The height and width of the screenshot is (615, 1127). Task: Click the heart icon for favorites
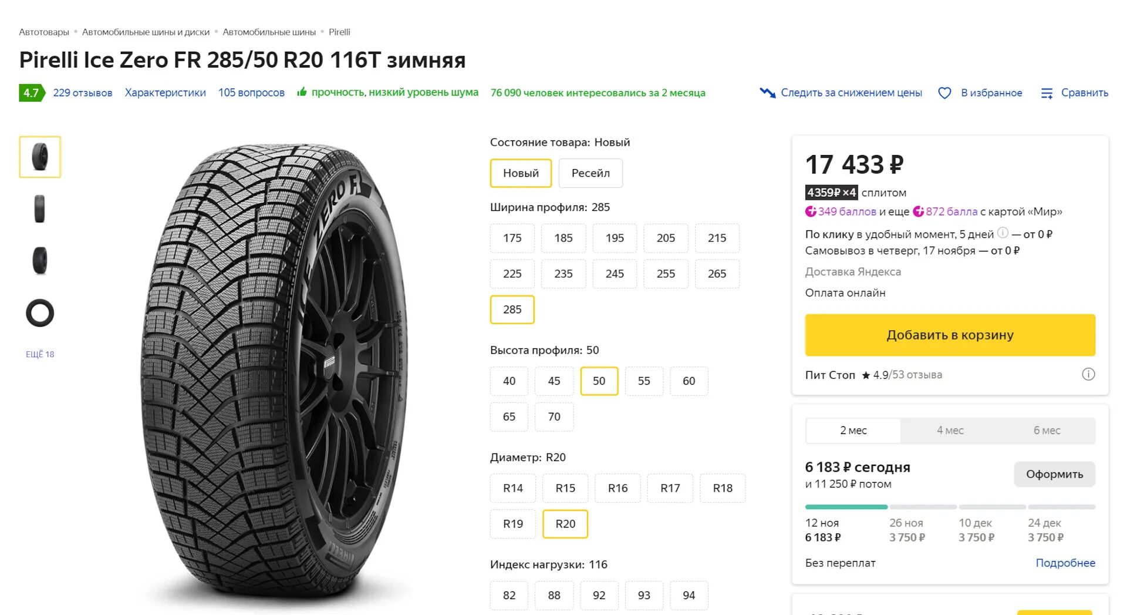click(944, 93)
